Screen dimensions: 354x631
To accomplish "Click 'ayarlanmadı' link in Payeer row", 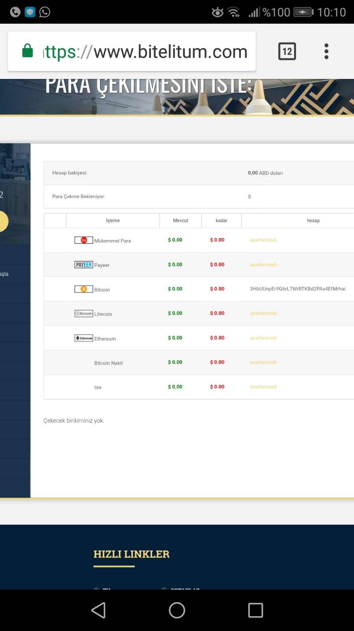I will 263,265.
